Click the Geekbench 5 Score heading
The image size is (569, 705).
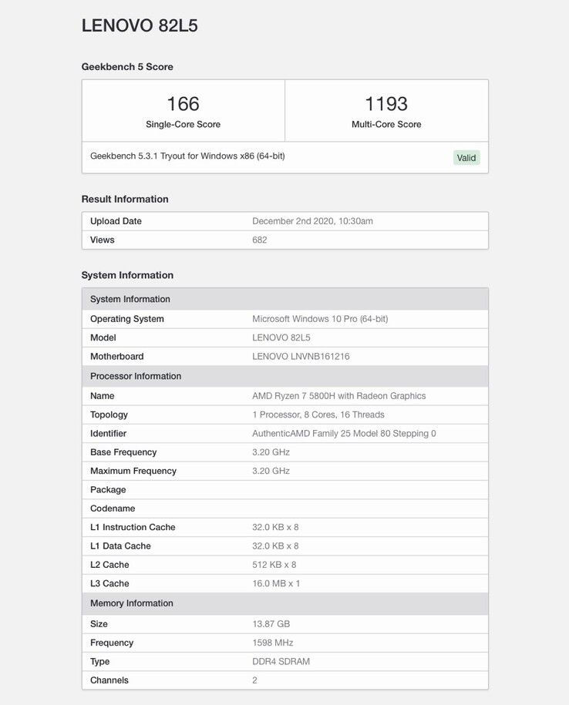(x=127, y=67)
